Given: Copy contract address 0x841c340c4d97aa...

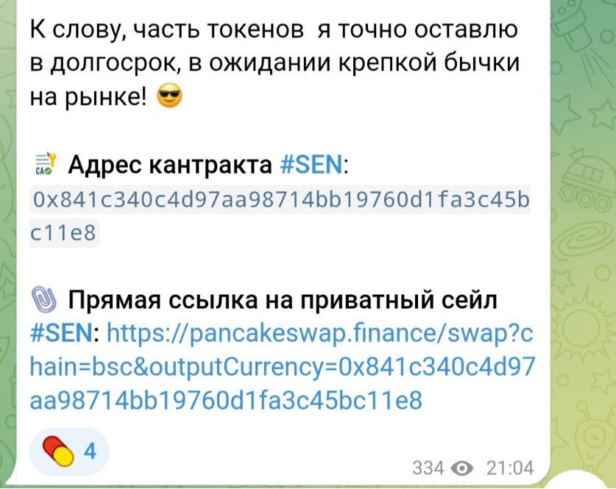Looking at the screenshot, I should pyautogui.click(x=280, y=200).
